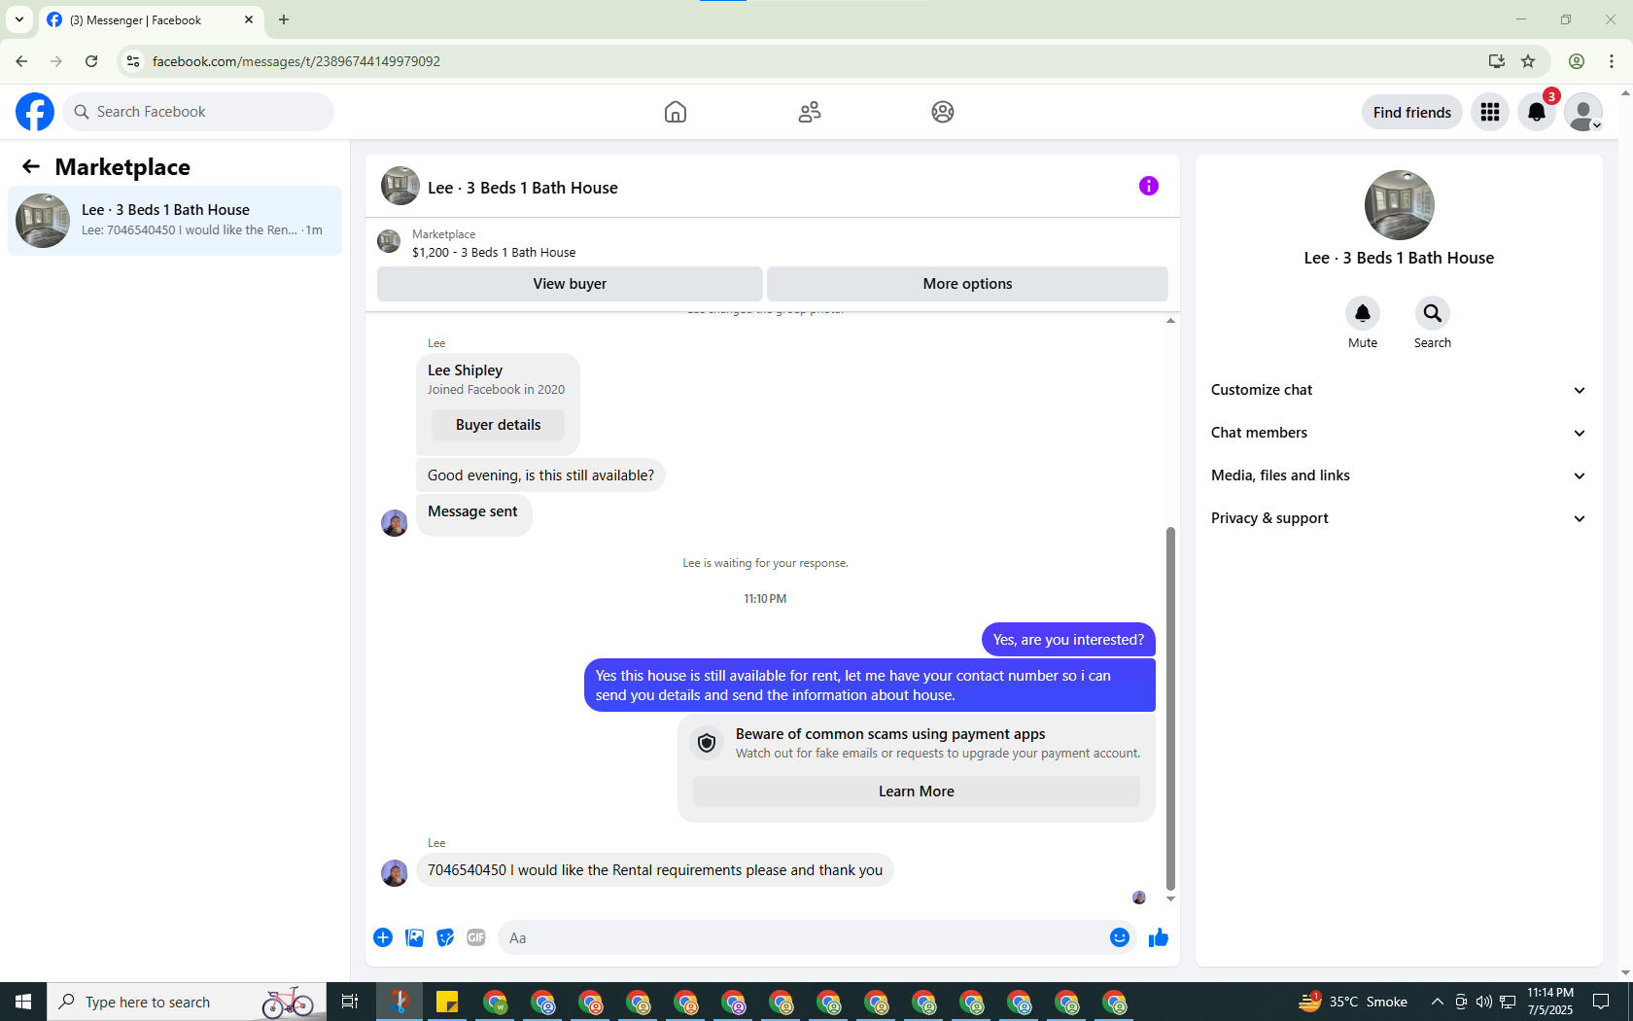1633x1021 pixels.
Task: Open conversation information purple icon
Action: click(x=1149, y=186)
